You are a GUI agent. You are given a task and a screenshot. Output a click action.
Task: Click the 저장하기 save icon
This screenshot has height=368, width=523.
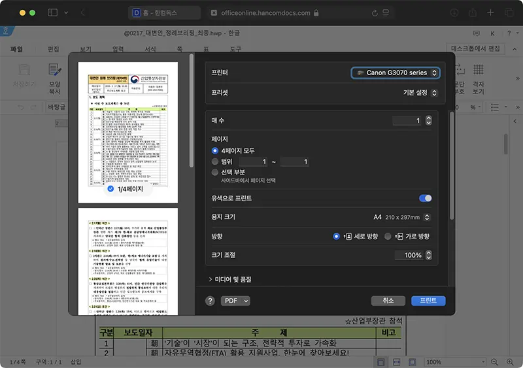pos(24,75)
